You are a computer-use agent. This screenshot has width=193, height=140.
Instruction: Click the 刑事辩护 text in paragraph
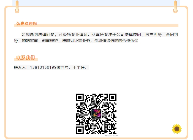click(x=50, y=41)
